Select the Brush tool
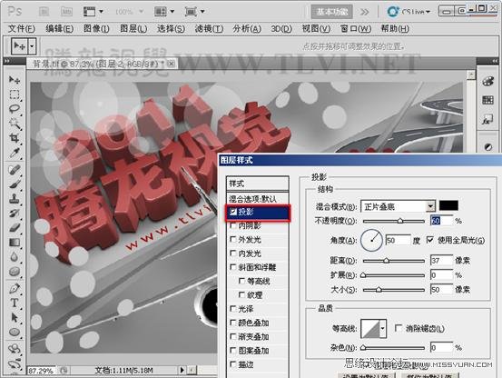502x378 pixels. [x=15, y=184]
